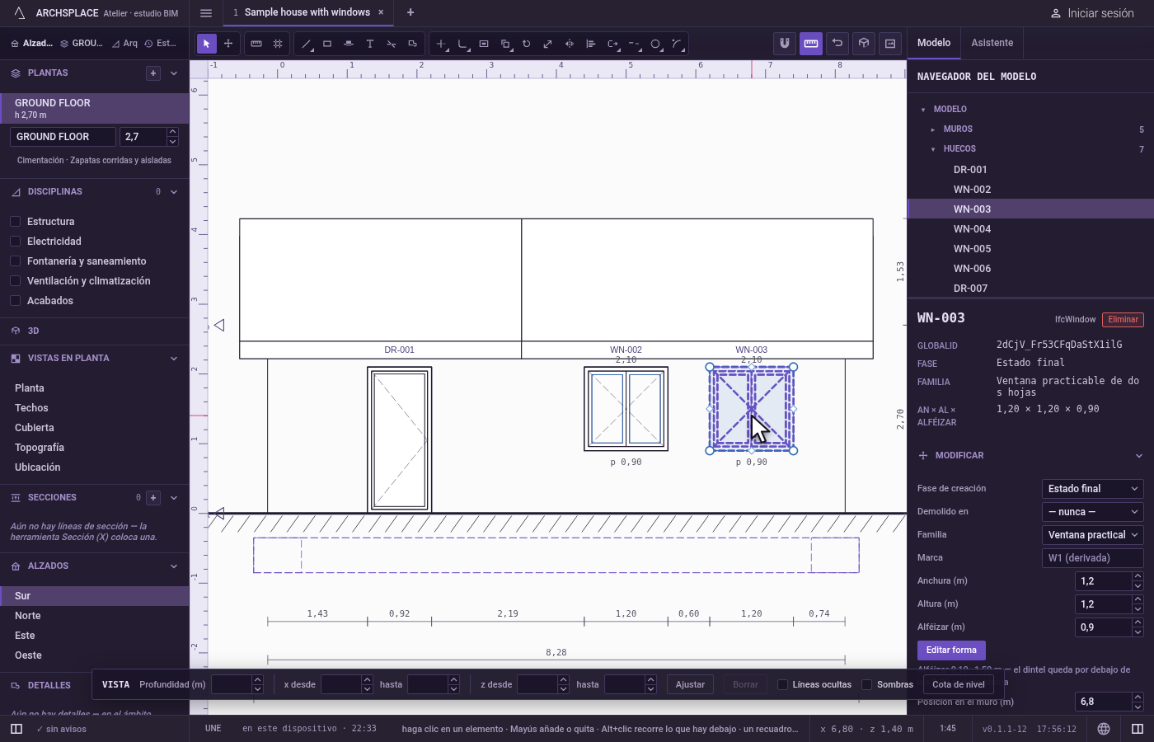This screenshot has height=742, width=1154.
Task: Select the Modelo tab
Action: (x=934, y=43)
